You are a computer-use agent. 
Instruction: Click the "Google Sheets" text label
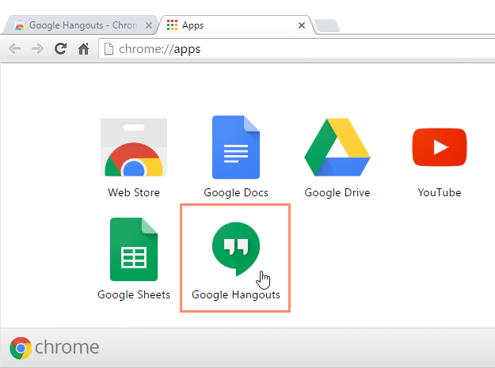click(x=134, y=295)
